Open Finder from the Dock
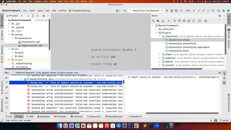Image resolution: width=231 pixels, height=130 pixels. (x=60, y=126)
